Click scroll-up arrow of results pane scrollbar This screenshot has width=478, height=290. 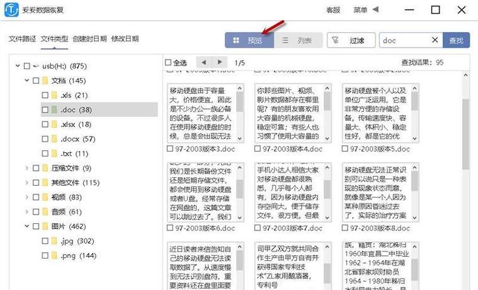pos(465,75)
